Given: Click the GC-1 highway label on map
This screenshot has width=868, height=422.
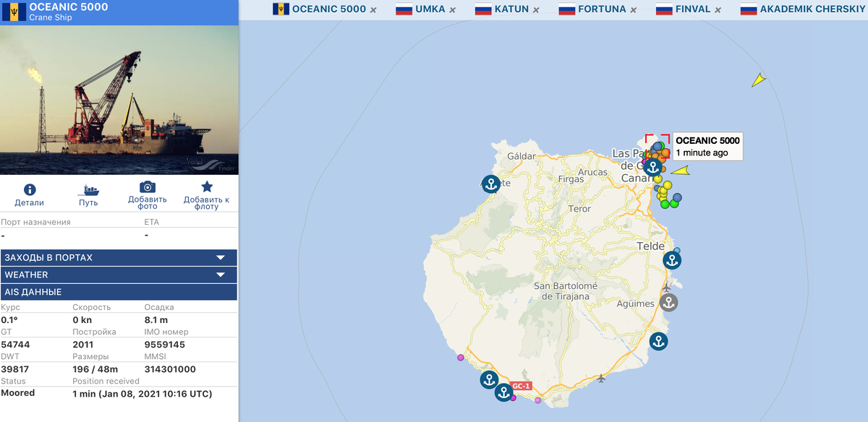Looking at the screenshot, I should point(521,386).
